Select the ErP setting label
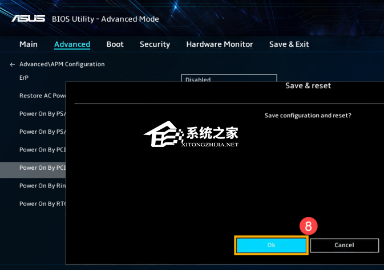 (x=24, y=78)
